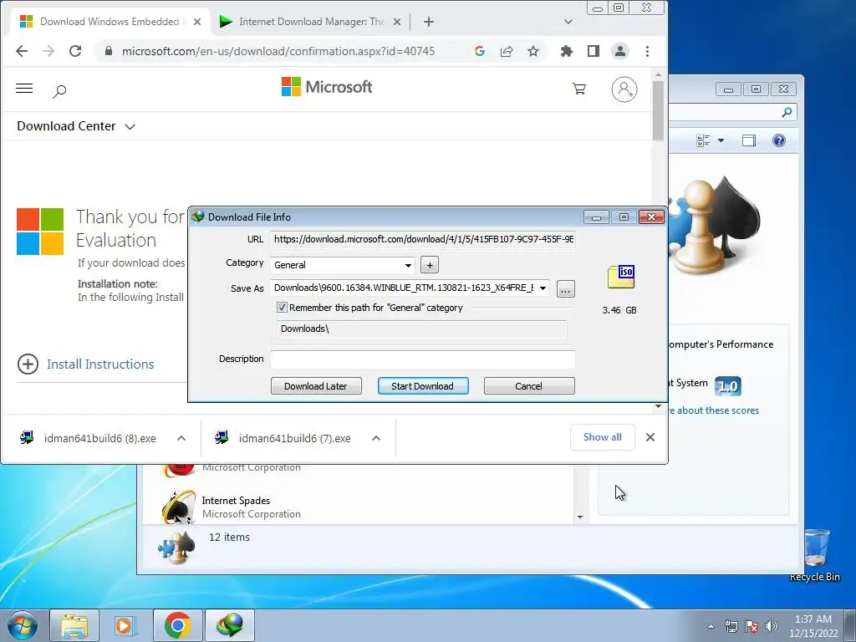This screenshot has width=856, height=642.
Task: Click help icon in Explorer window
Action: coord(779,140)
